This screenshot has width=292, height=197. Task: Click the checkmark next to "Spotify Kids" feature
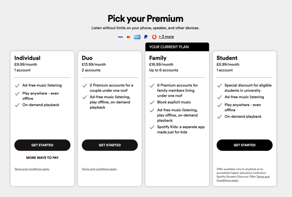pyautogui.click(x=152, y=127)
